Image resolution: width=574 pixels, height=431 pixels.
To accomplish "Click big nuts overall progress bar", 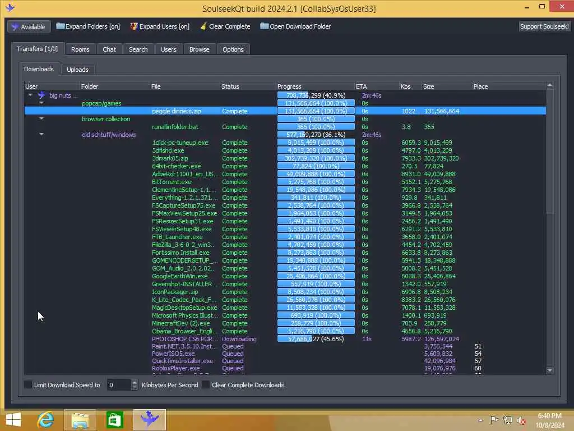I will pos(316,95).
